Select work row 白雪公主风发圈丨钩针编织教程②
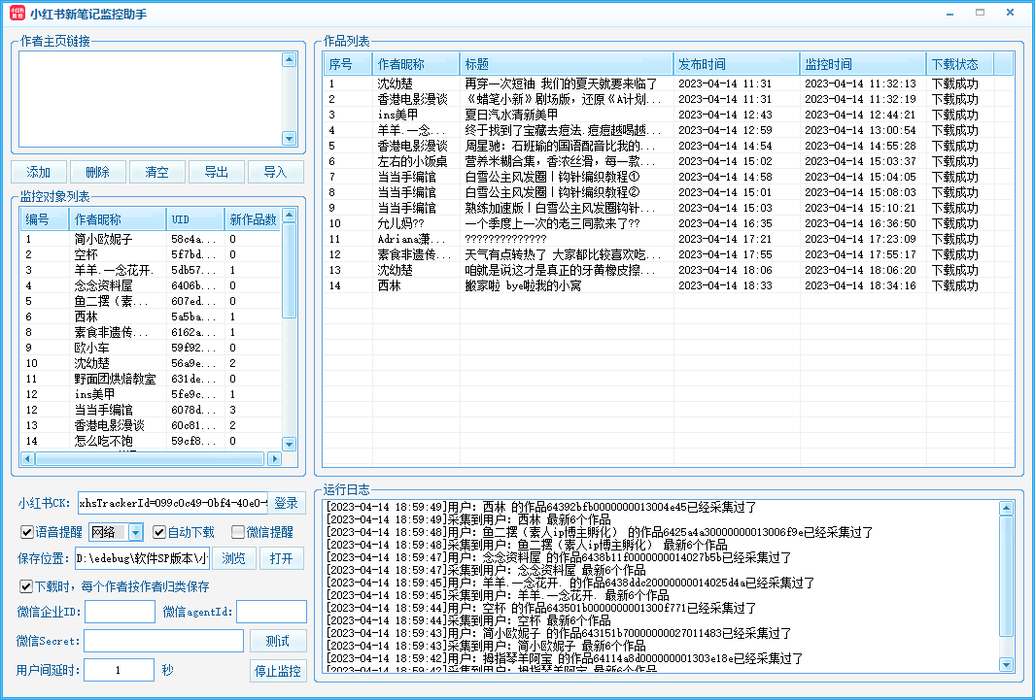This screenshot has height=700, width=1035. coord(668,192)
